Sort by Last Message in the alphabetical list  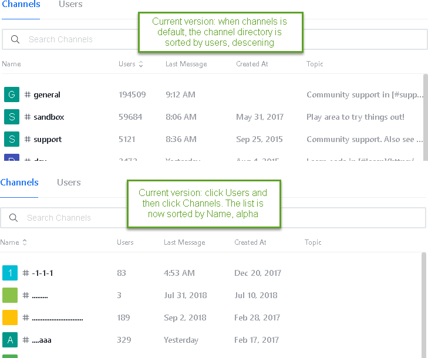point(185,242)
